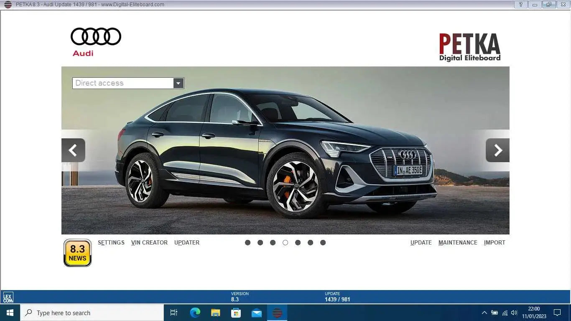Select the last carousel slide dot
Image resolution: width=571 pixels, height=321 pixels.
coord(323,242)
